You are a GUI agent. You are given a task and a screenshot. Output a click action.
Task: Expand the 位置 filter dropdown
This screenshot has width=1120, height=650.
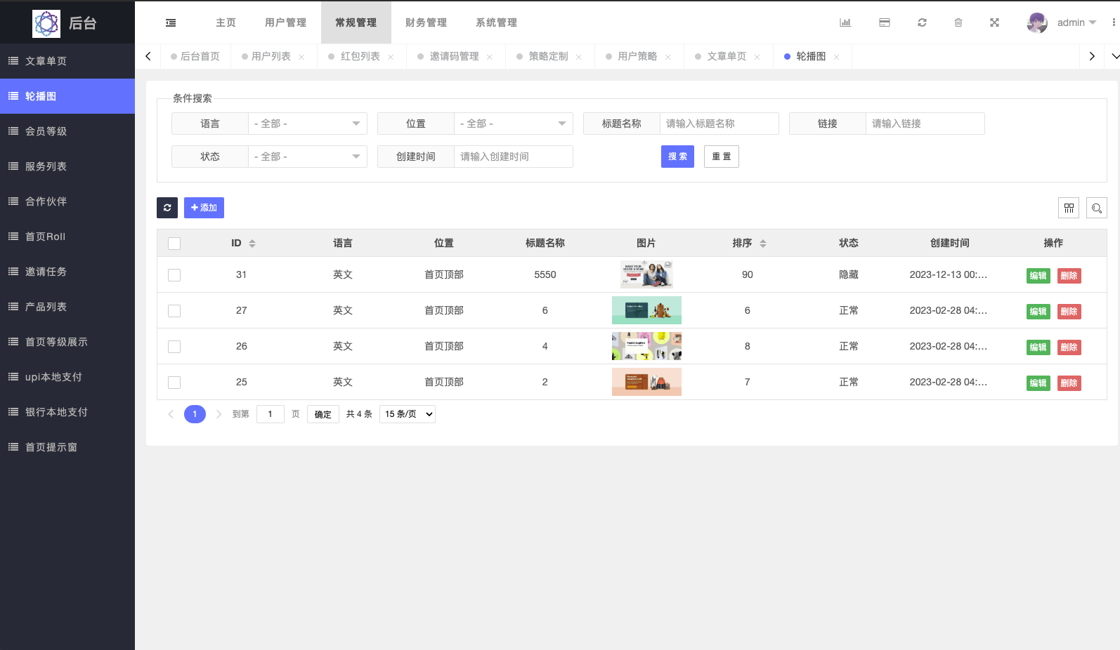pos(513,124)
